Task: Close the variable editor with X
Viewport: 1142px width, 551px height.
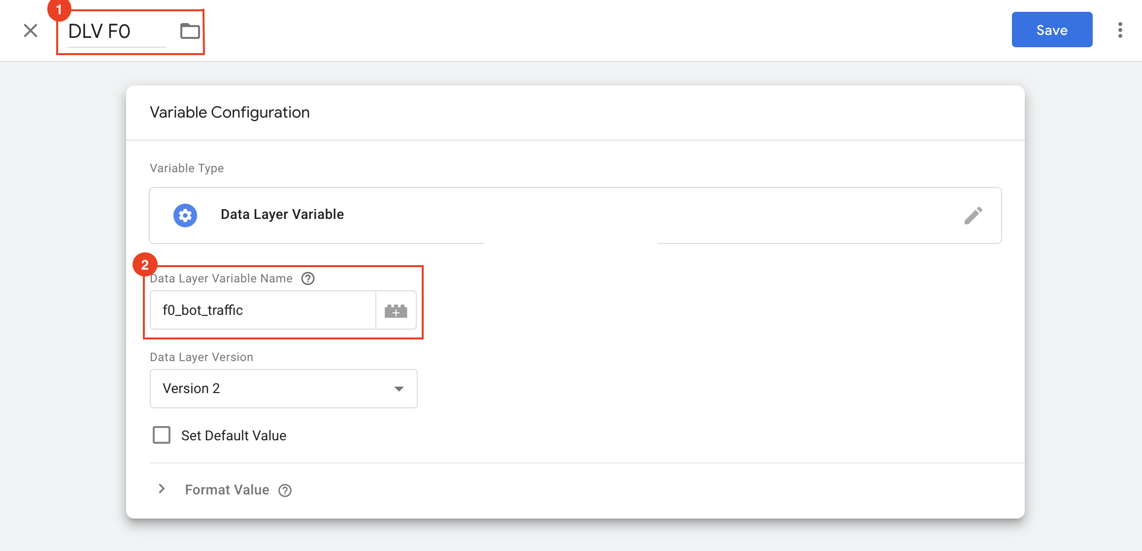Action: [x=31, y=31]
